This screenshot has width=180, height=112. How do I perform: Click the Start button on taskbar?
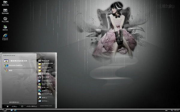point(5,110)
